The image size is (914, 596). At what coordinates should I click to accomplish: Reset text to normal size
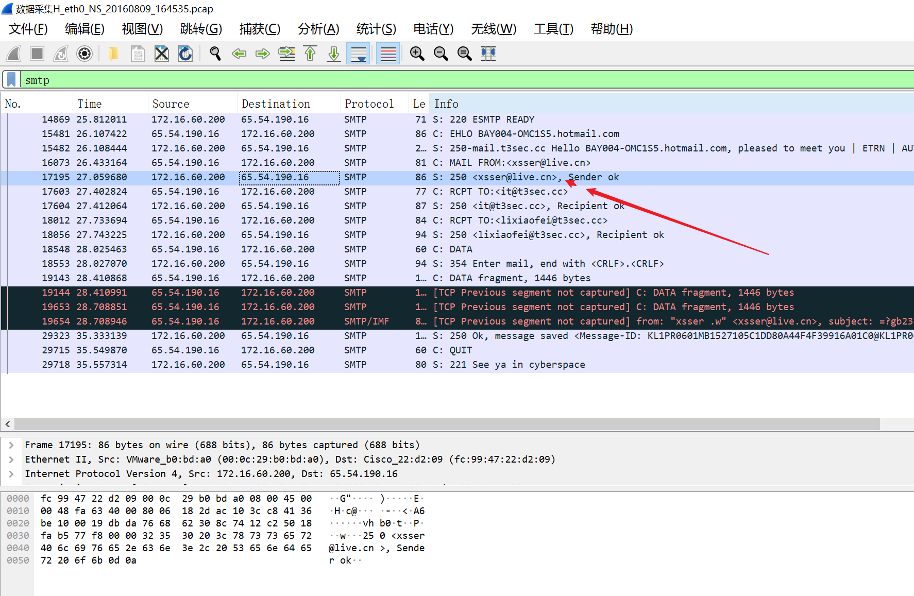pos(464,54)
